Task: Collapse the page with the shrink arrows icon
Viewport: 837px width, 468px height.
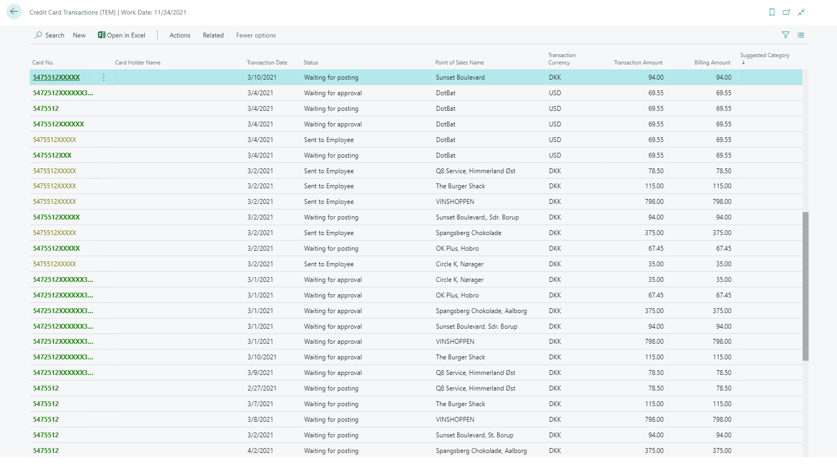Action: [x=801, y=12]
